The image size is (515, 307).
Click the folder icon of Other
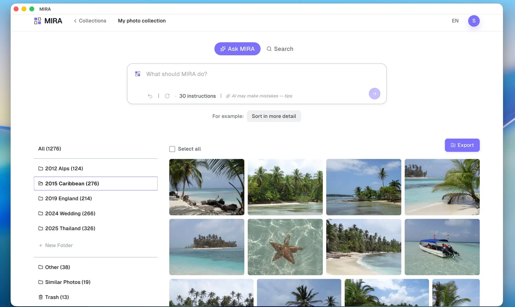click(40, 267)
